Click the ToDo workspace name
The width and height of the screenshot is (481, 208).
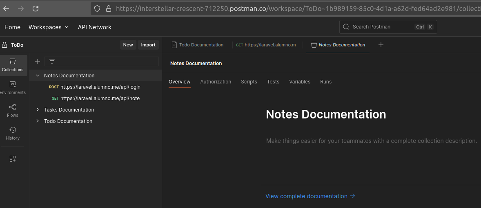pos(17,45)
